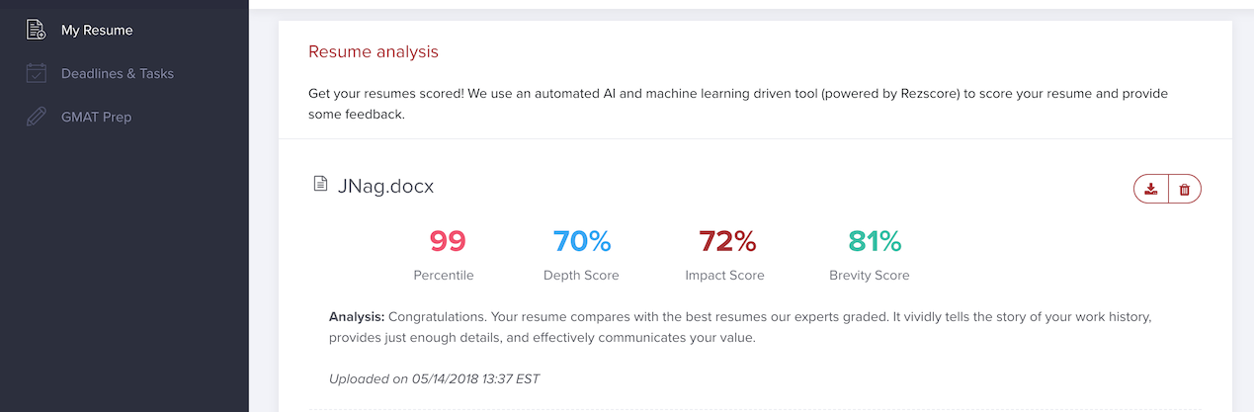Click the Percentile label text

click(x=444, y=275)
